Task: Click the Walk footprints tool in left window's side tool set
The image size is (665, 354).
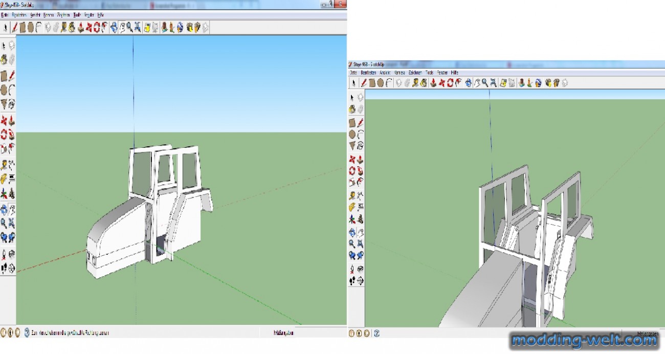Action: click(4, 268)
